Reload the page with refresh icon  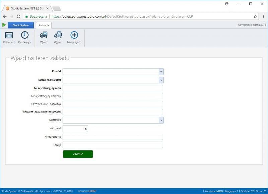coord(19,16)
